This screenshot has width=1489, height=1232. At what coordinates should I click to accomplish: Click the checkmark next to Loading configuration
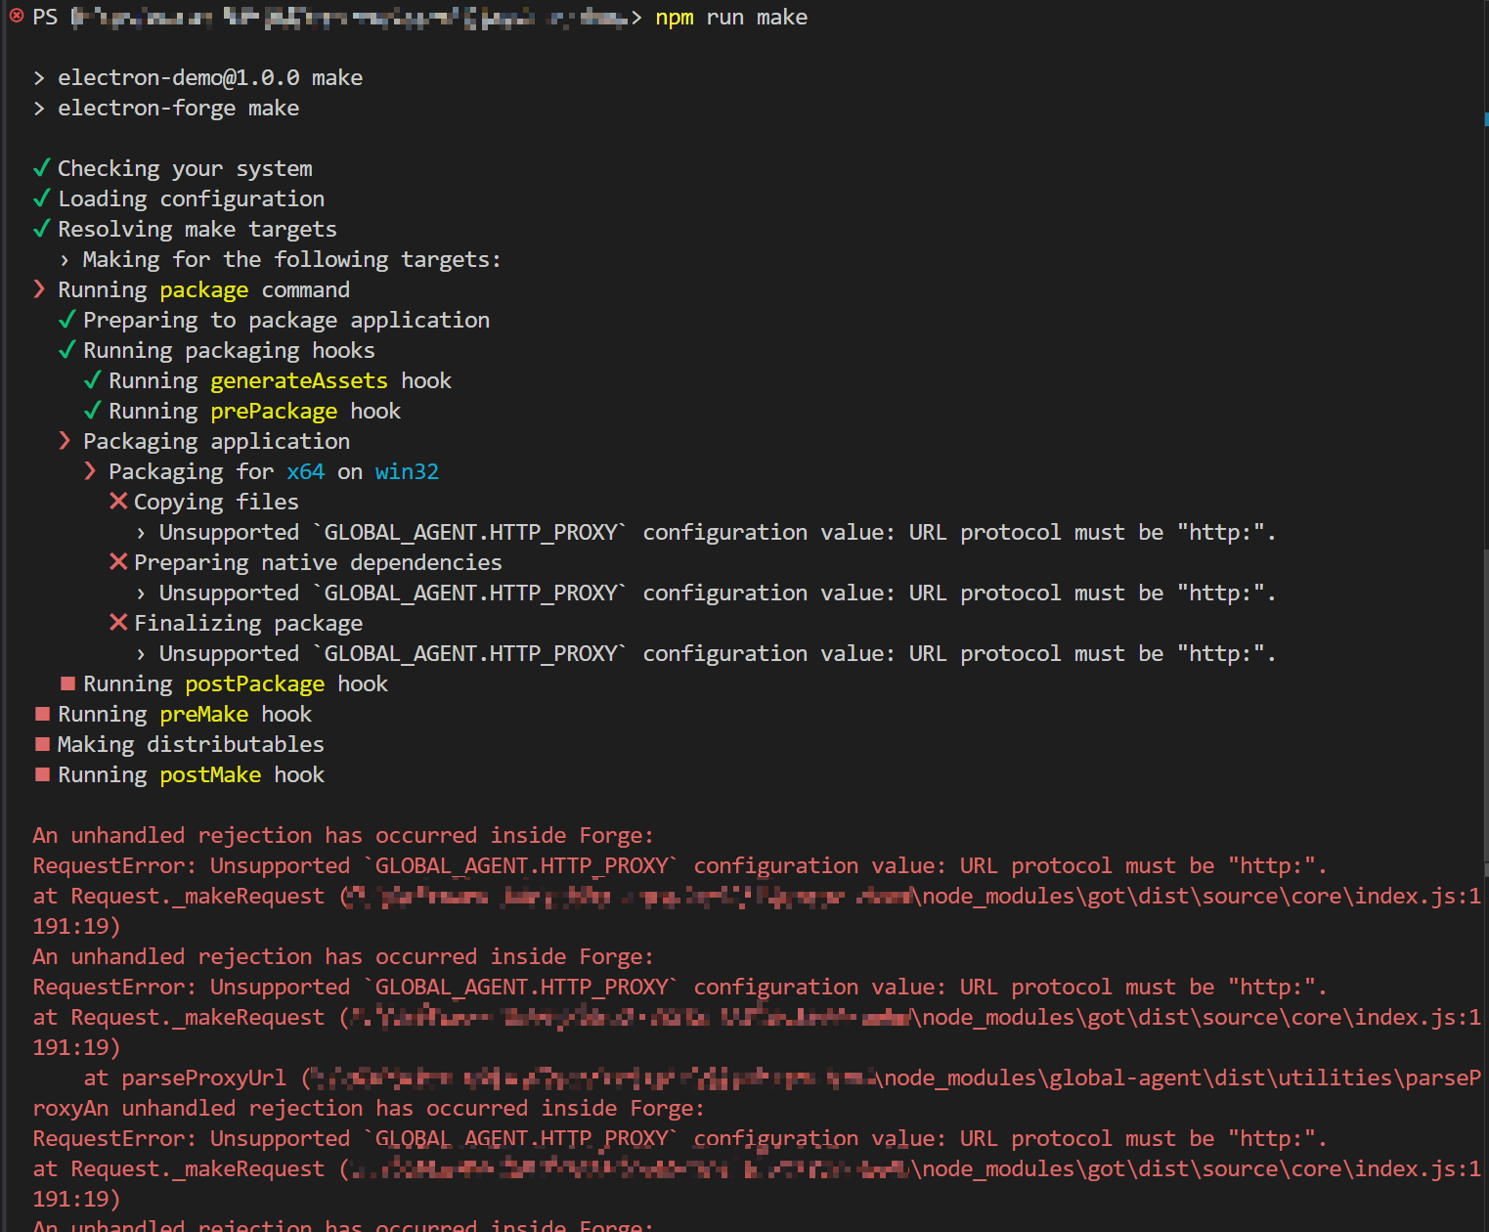tap(41, 198)
